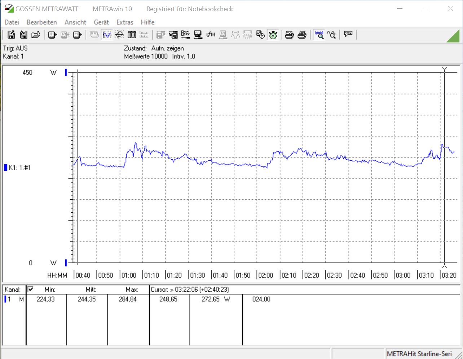Click the METRAHit Starline-Seri status bar entry
Viewport: 463px width, 359px height.
click(419, 354)
